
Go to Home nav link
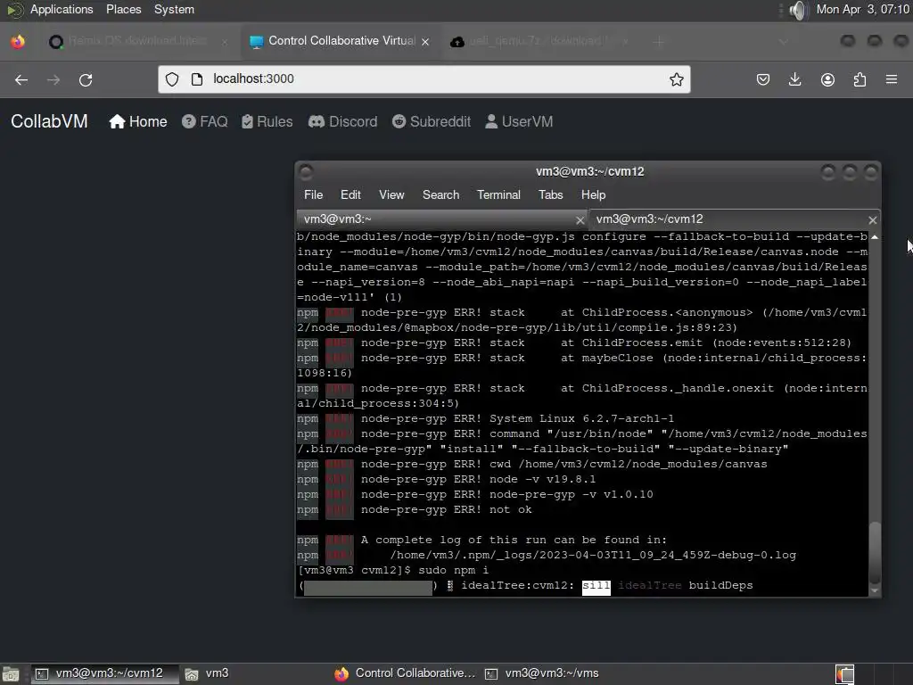coord(138,121)
